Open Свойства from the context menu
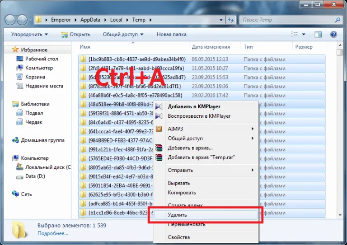 [x=206, y=237]
